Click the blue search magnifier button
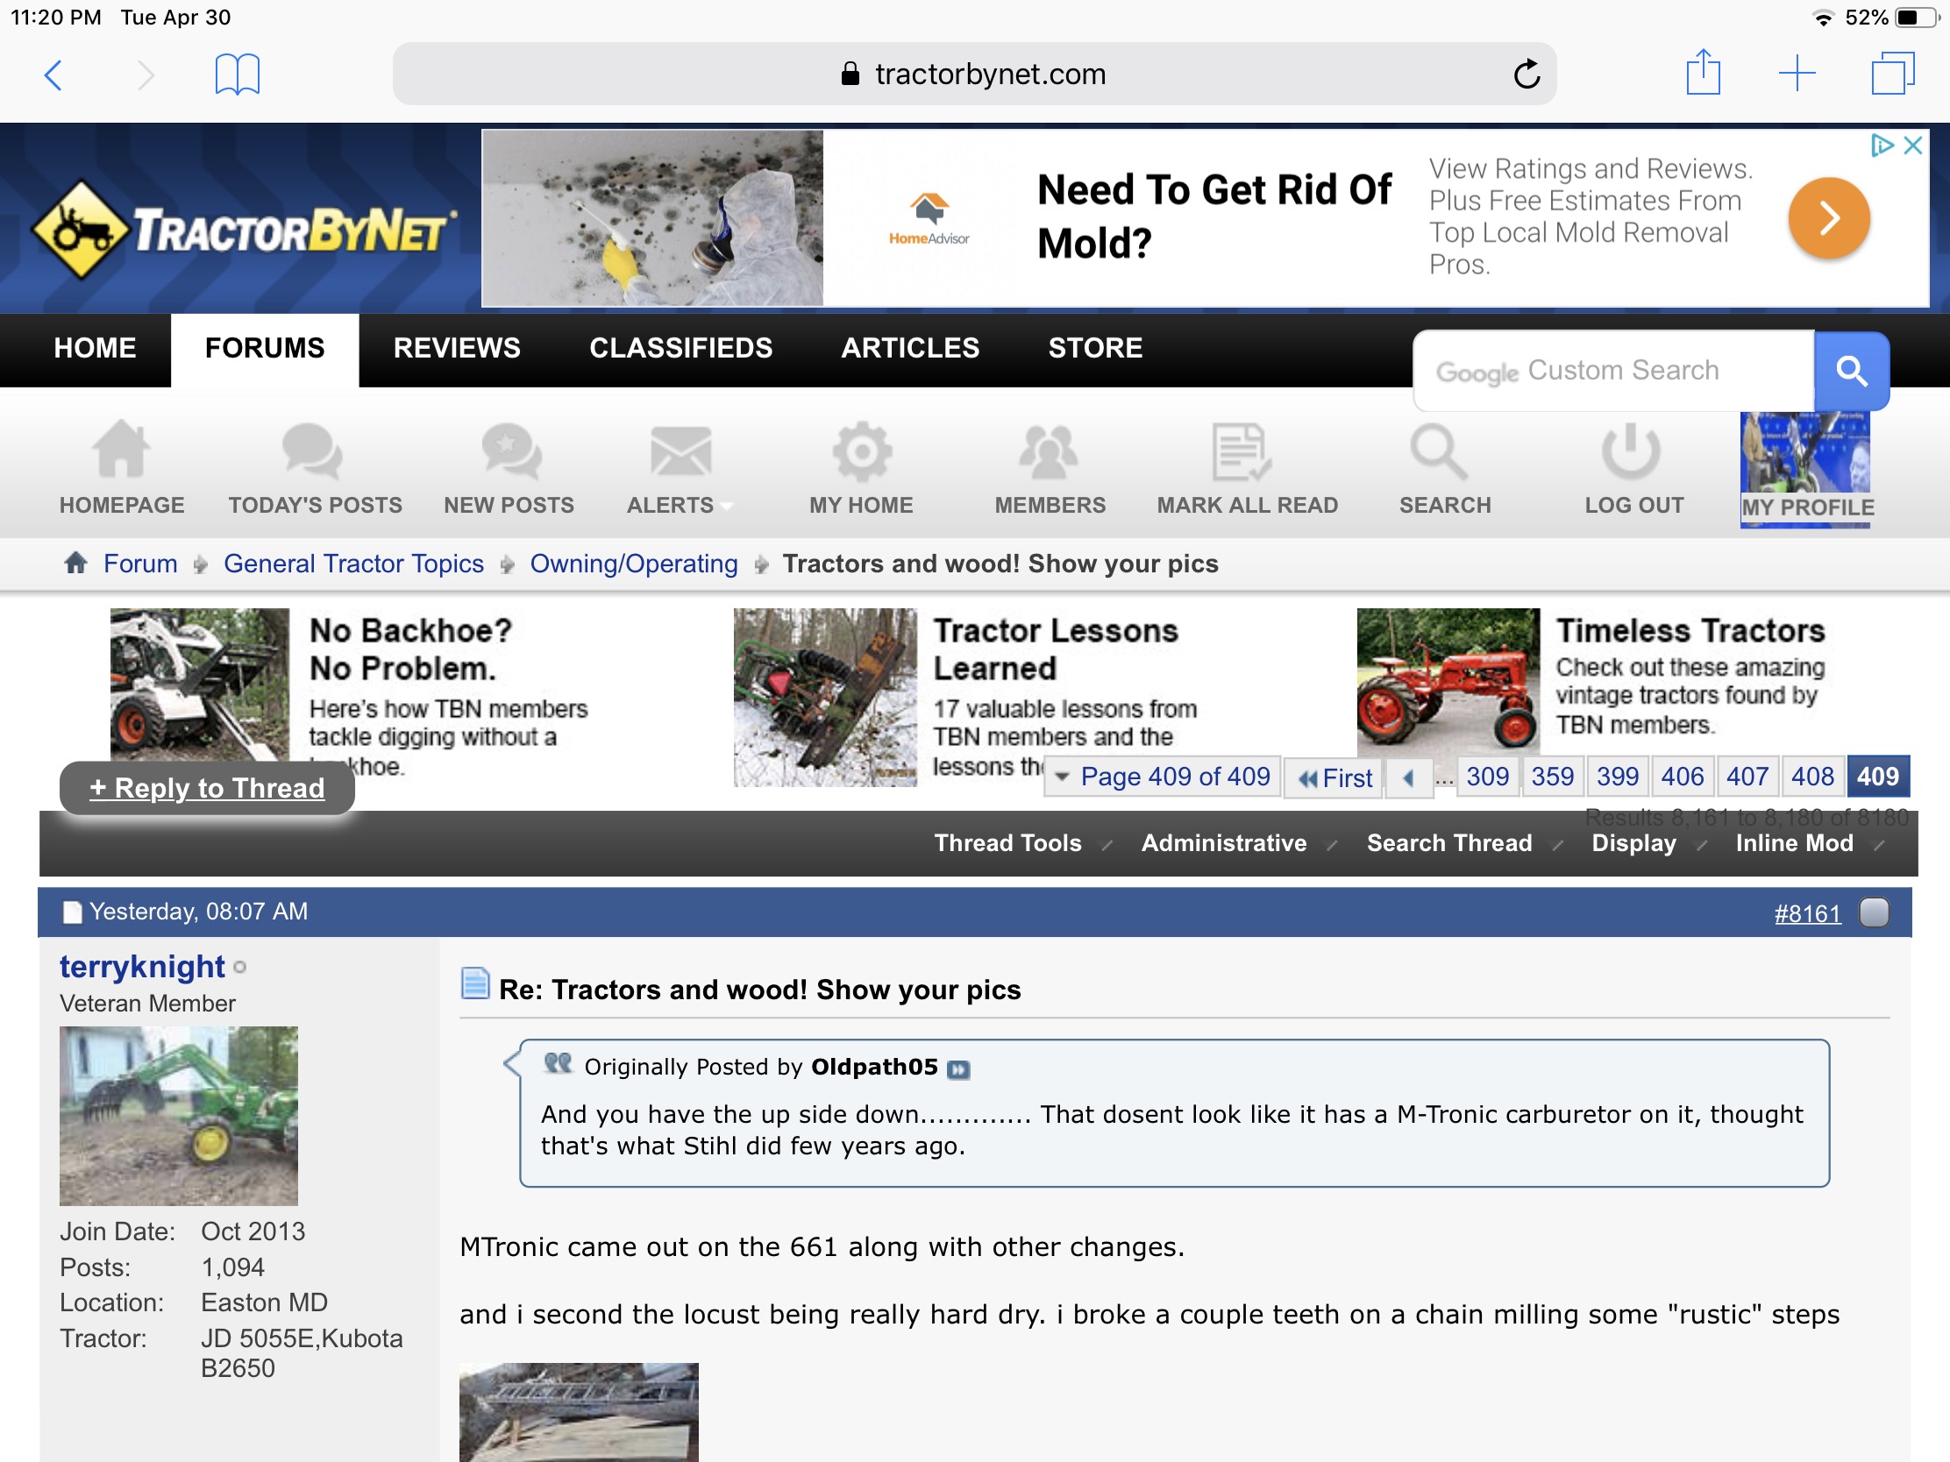Screen dimensions: 1950x1462 point(1852,371)
